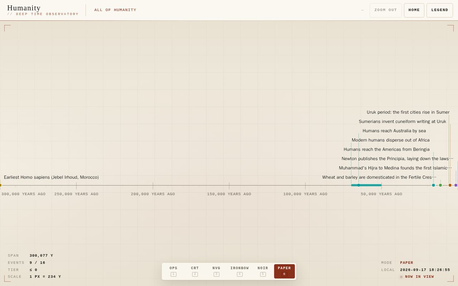Screen dimensions: 458x286
Task: Open 'Modern humans disperse out of Africa' event
Action: (391, 140)
